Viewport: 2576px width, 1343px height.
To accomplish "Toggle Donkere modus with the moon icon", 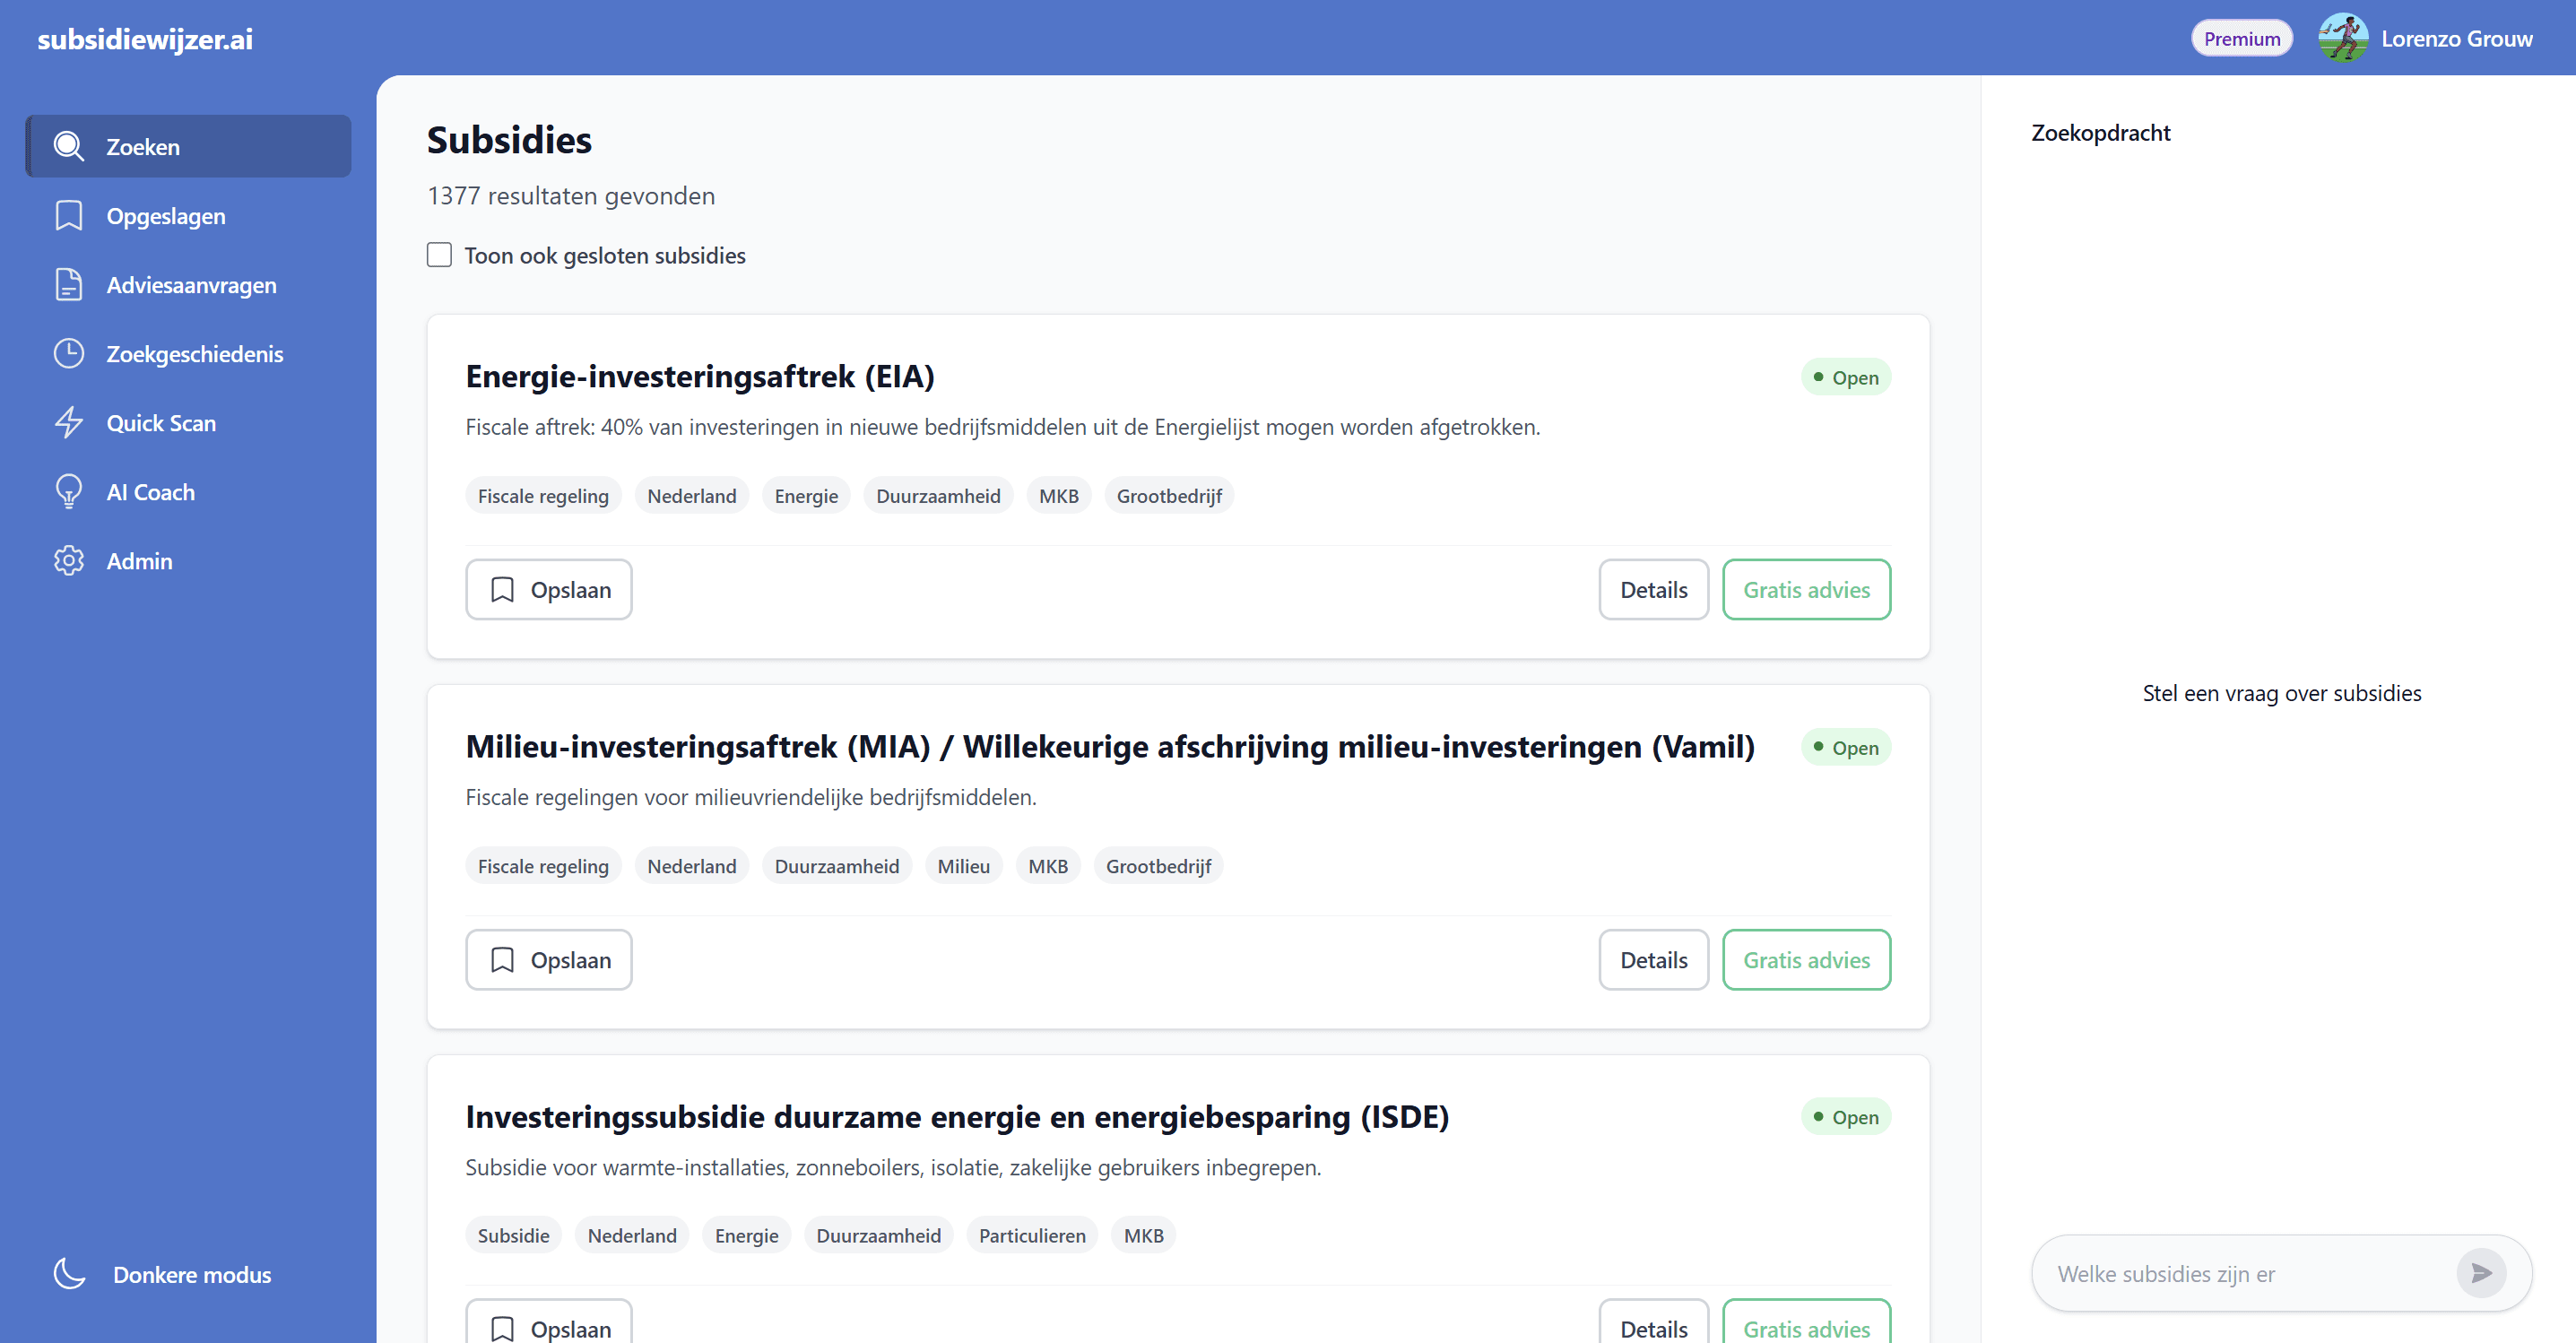I will 68,1274.
